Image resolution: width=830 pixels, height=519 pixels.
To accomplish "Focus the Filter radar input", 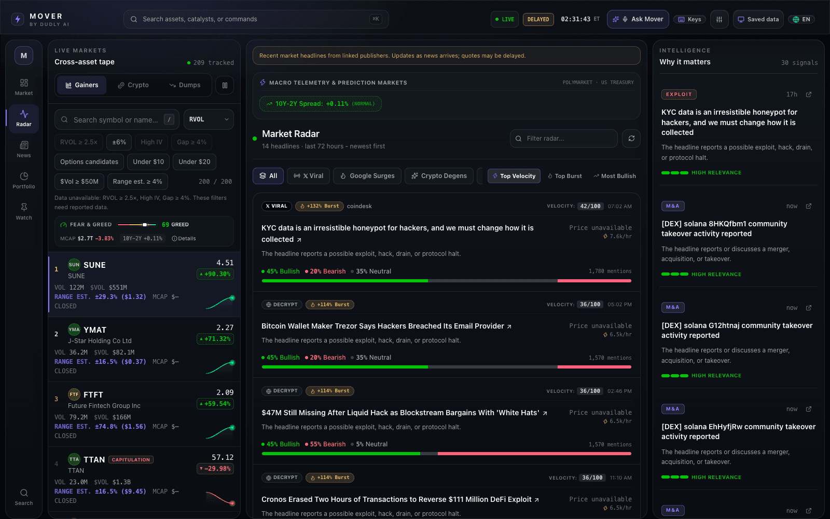I will [563, 139].
